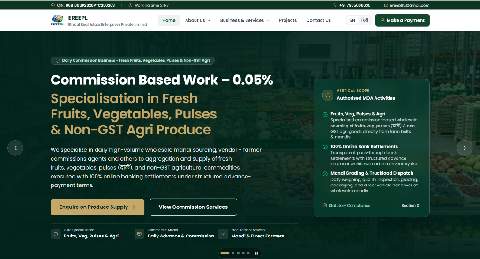
Task: Switch language to Hindi (हिंदी)
Action: coord(365,20)
